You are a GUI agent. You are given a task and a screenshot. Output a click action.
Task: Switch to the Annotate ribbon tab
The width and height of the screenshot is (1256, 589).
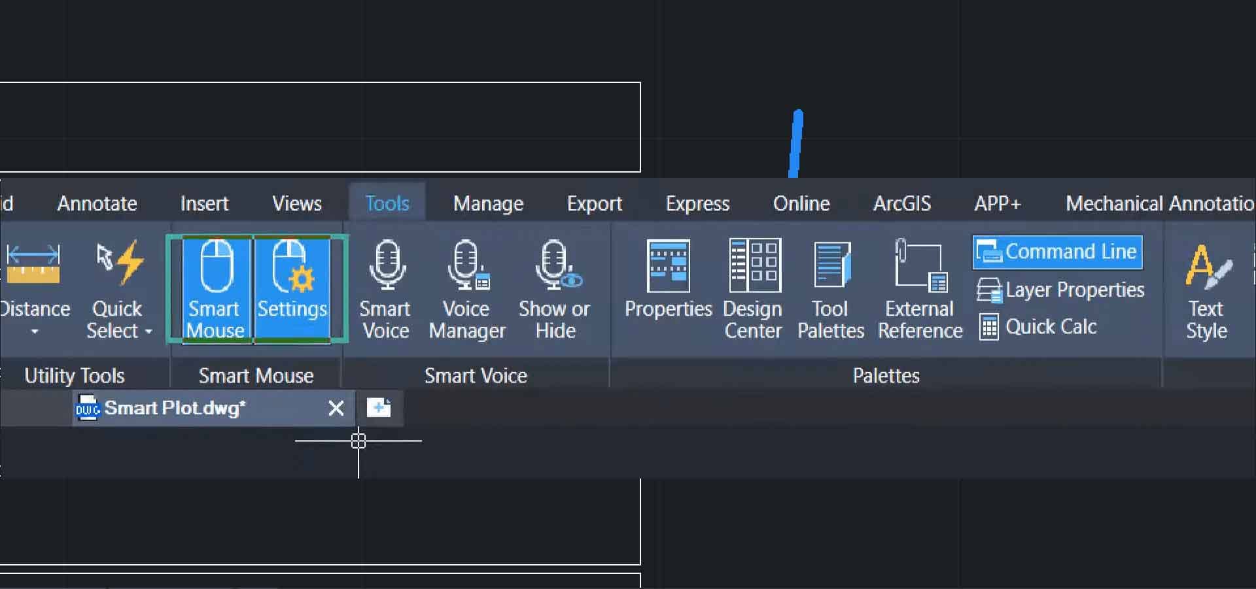pos(97,203)
